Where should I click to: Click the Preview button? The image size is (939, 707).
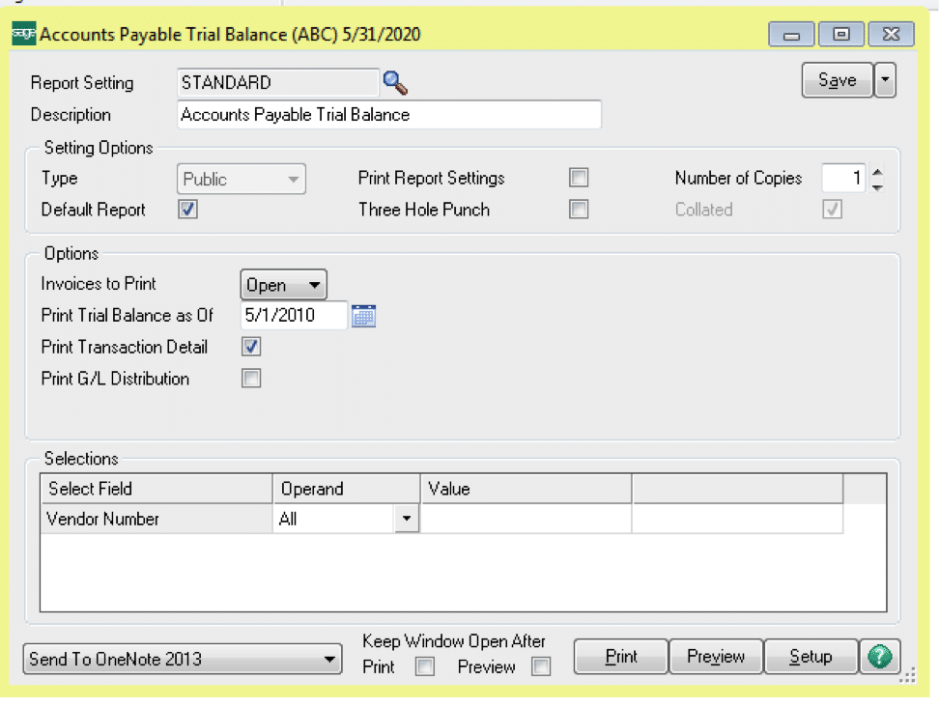click(715, 657)
